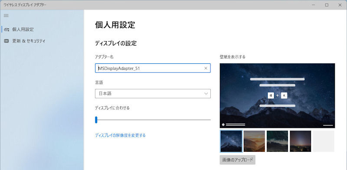The height and width of the screenshot is (170, 347).
Task: Open the 言語 dropdown showing 日本語
Action: click(153, 94)
